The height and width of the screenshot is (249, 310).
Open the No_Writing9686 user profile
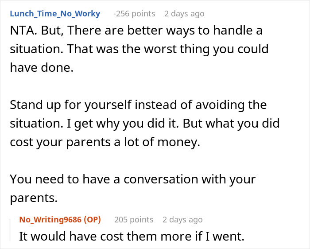pos(53,219)
